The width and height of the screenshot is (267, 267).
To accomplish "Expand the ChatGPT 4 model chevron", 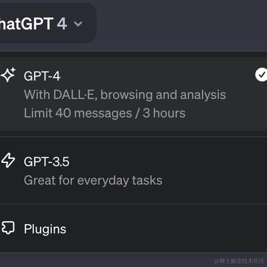I will 78,24.
